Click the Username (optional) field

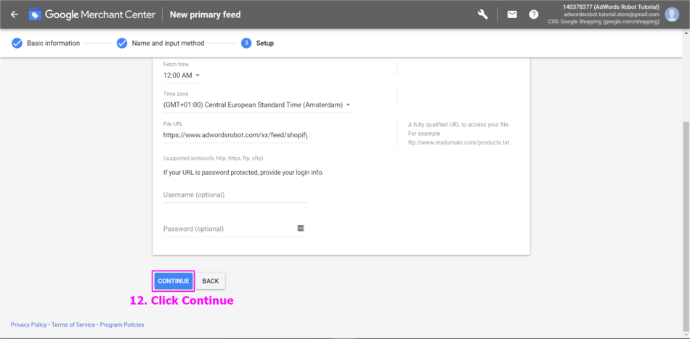[x=235, y=195]
